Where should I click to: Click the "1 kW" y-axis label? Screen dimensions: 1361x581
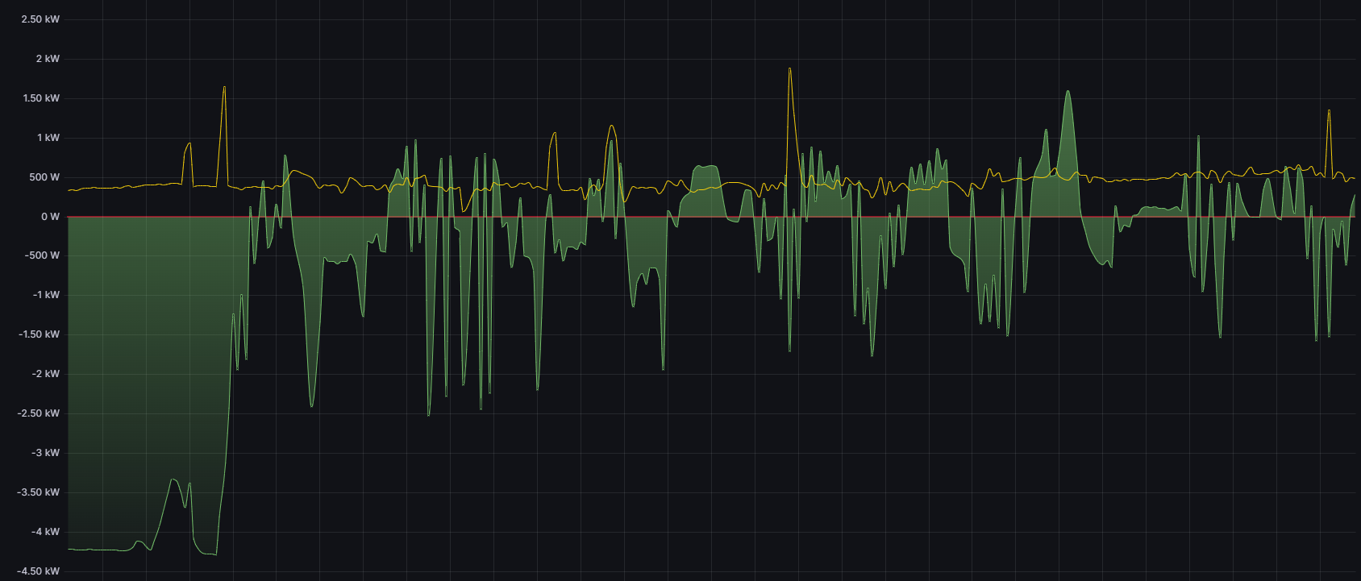click(x=48, y=138)
